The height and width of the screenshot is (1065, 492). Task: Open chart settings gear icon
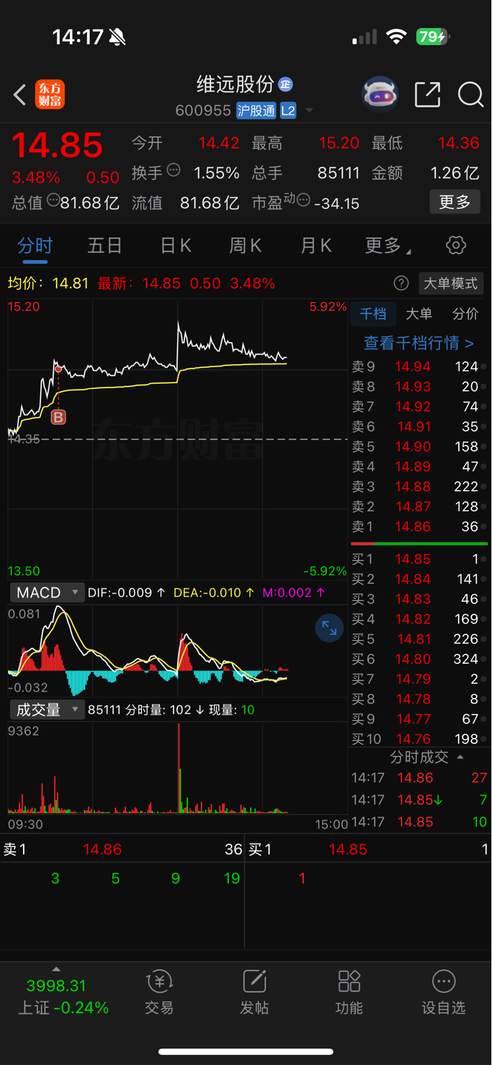click(456, 245)
